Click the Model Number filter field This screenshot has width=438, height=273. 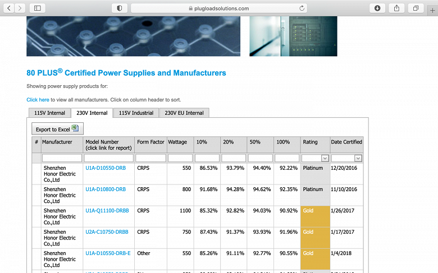coord(109,158)
